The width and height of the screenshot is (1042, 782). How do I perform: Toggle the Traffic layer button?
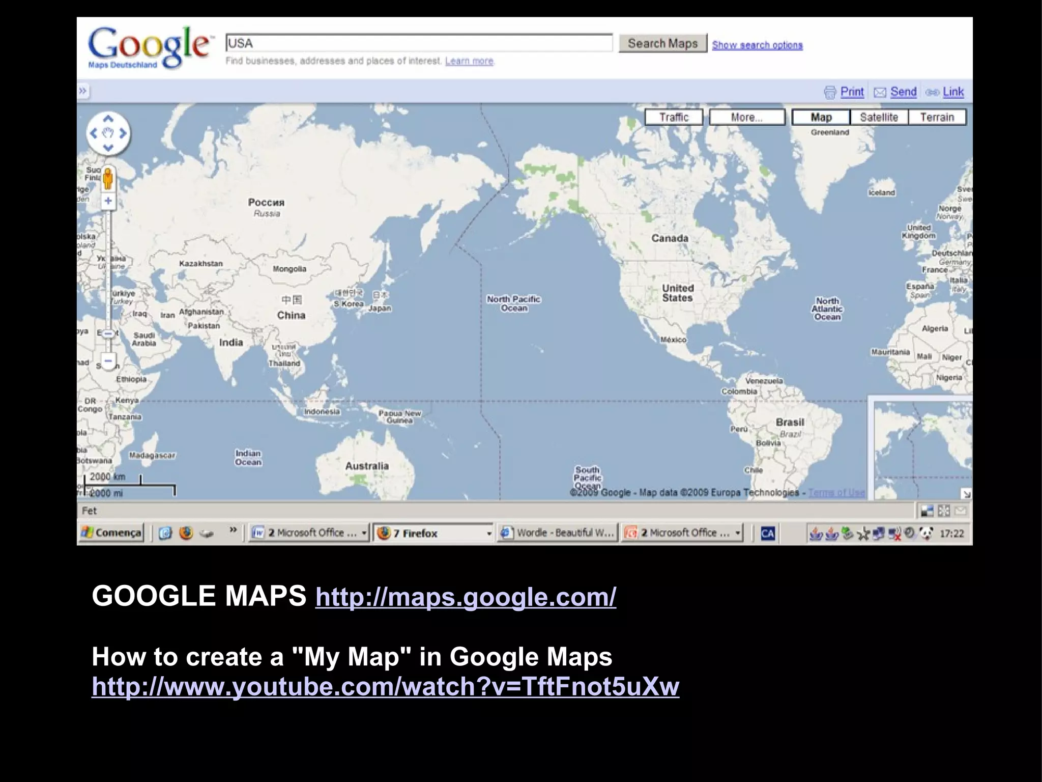[674, 117]
